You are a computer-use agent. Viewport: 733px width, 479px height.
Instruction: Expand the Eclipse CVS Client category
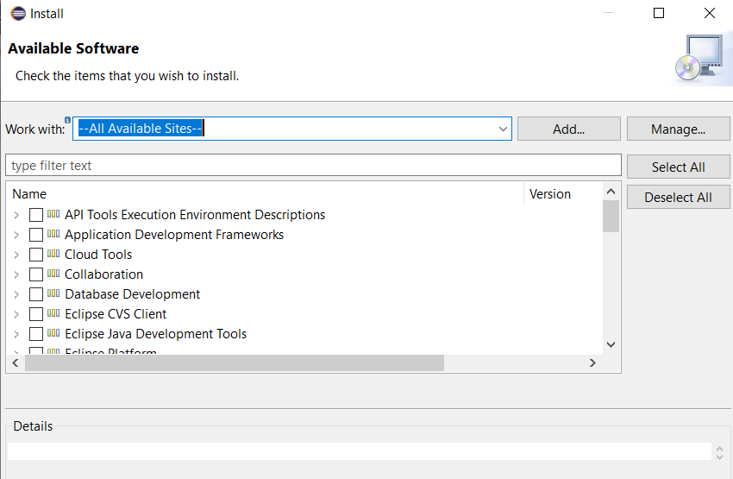(16, 314)
